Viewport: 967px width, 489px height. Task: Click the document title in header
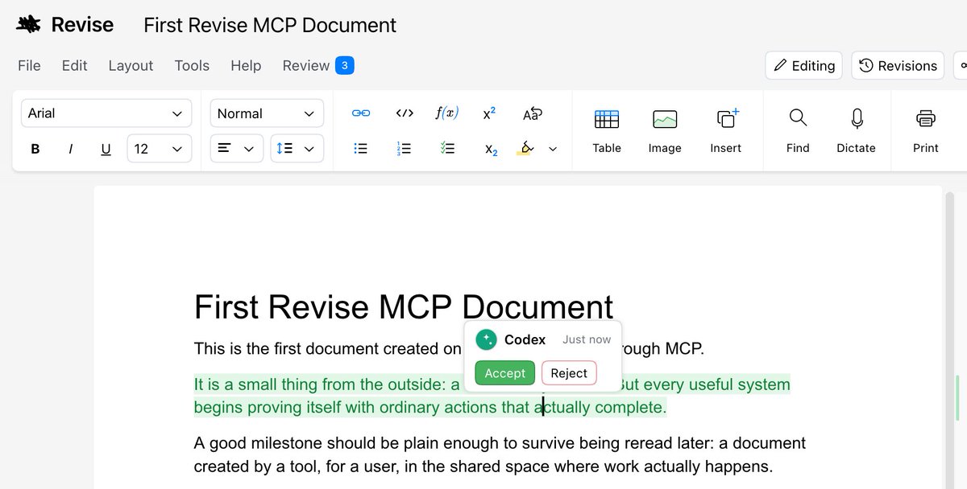click(x=270, y=25)
